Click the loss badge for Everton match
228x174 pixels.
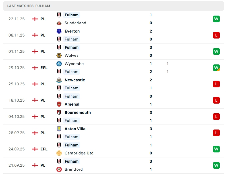tap(216, 35)
